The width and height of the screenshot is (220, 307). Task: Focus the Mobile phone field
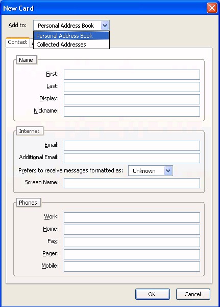coord(132,267)
